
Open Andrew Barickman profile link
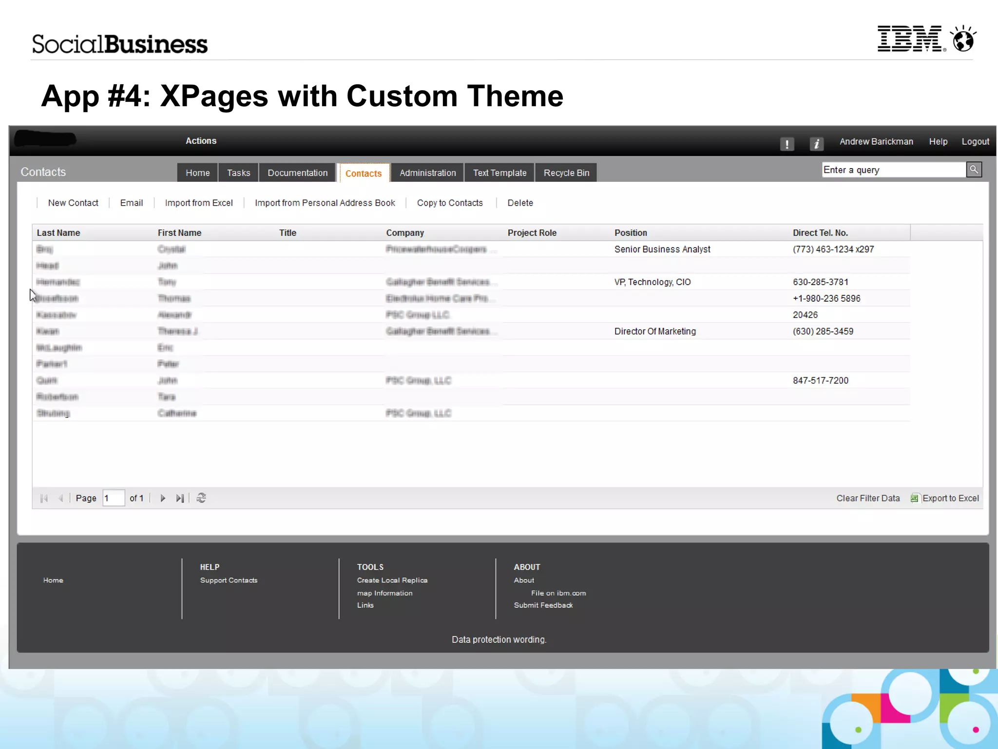(876, 141)
